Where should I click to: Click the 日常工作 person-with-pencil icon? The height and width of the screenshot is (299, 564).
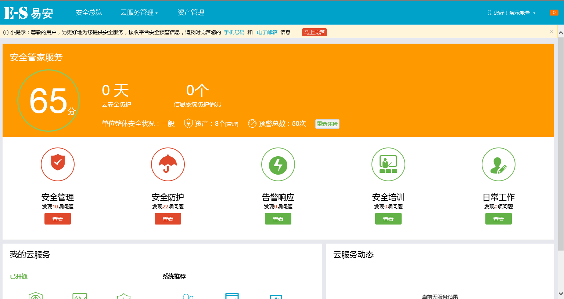[x=499, y=164]
